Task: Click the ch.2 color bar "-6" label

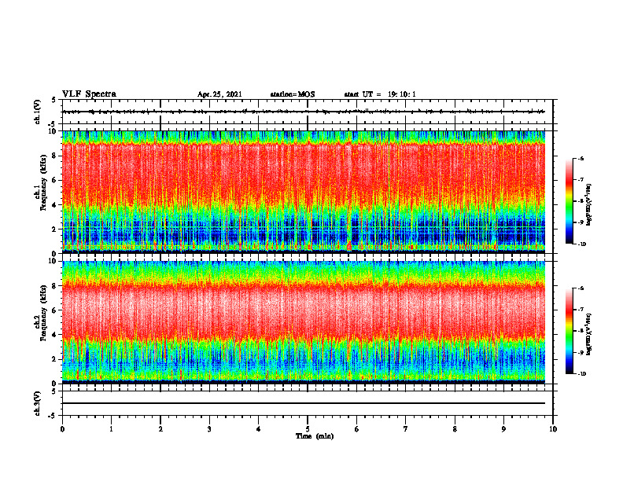Action: (x=581, y=288)
